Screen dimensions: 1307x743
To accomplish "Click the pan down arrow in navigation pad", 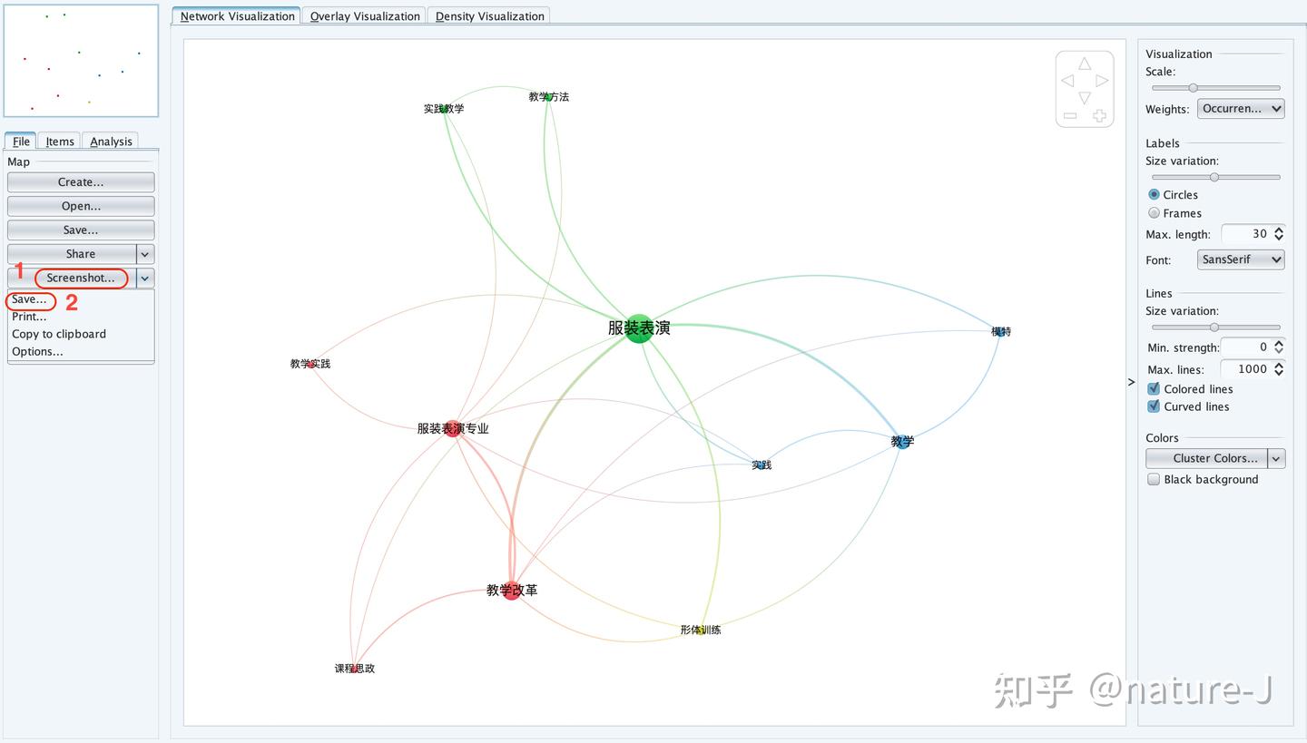I will 1085,98.
